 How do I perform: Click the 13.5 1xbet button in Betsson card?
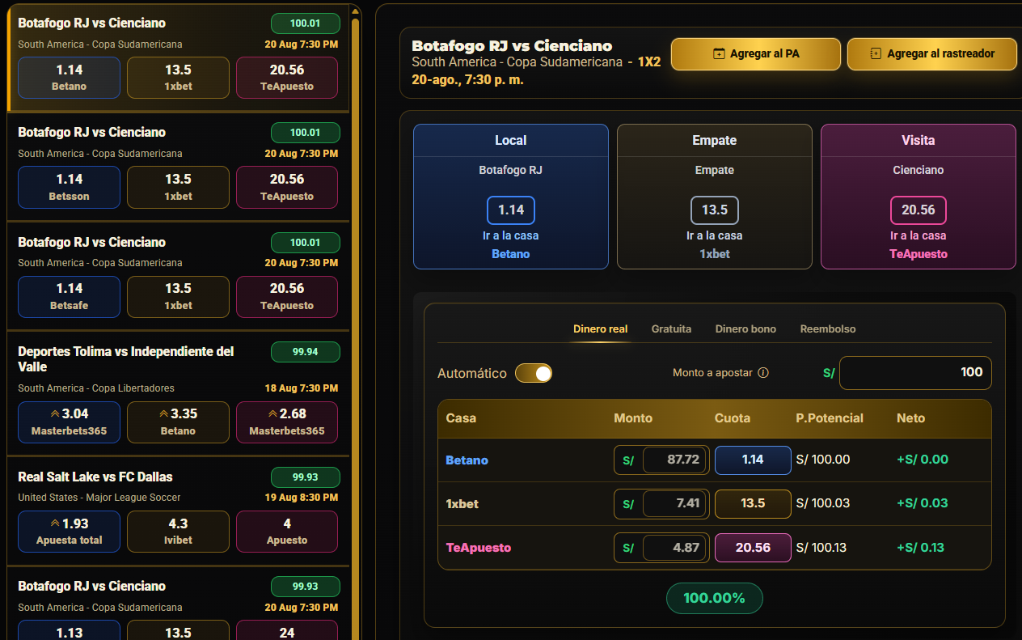[x=178, y=187]
